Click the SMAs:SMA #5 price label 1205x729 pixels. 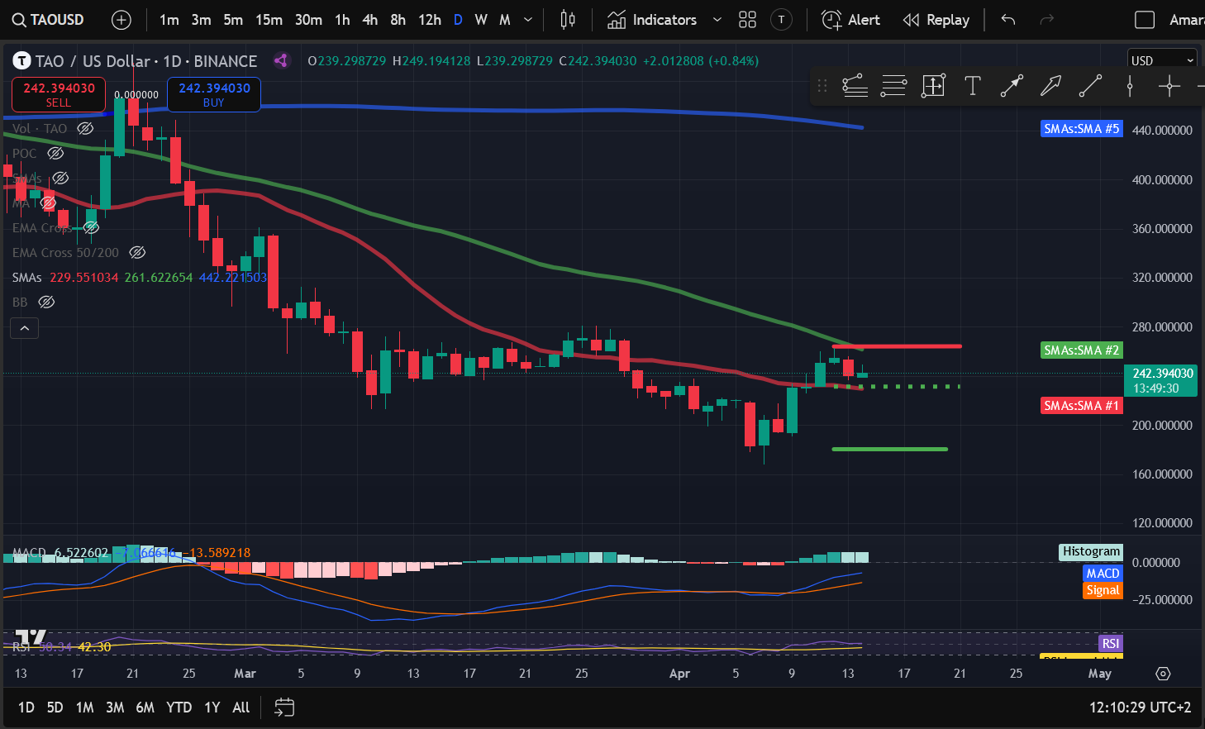(1081, 129)
